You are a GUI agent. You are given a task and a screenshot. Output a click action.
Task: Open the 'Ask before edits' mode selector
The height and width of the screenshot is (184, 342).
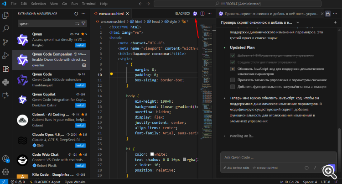coord(236,168)
